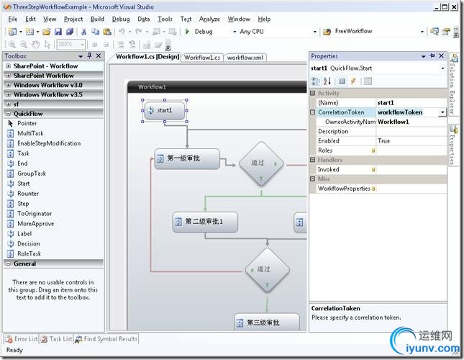This screenshot has height=360, width=464.
Task: Open the Analyze menu
Action: click(x=209, y=19)
